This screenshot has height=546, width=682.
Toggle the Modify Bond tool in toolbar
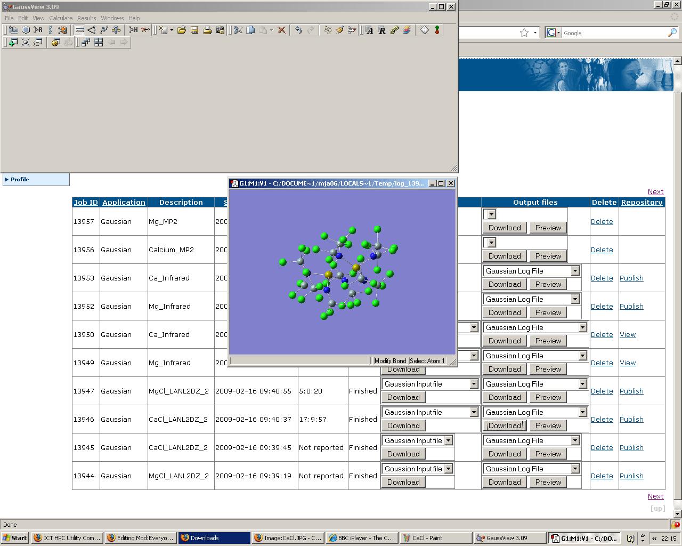79,30
